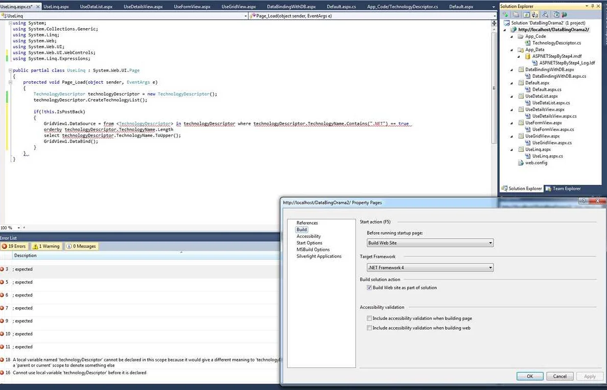Screen dimensions: 607x390
Task: Click the editor split-window handle icon
Action: pyautogui.click(x=494, y=23)
